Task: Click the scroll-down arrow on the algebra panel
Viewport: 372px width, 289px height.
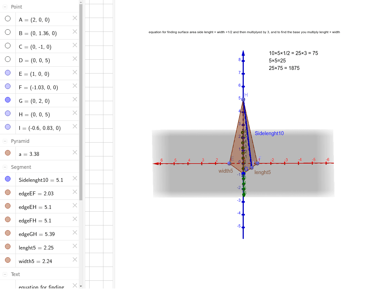Action: (80, 286)
